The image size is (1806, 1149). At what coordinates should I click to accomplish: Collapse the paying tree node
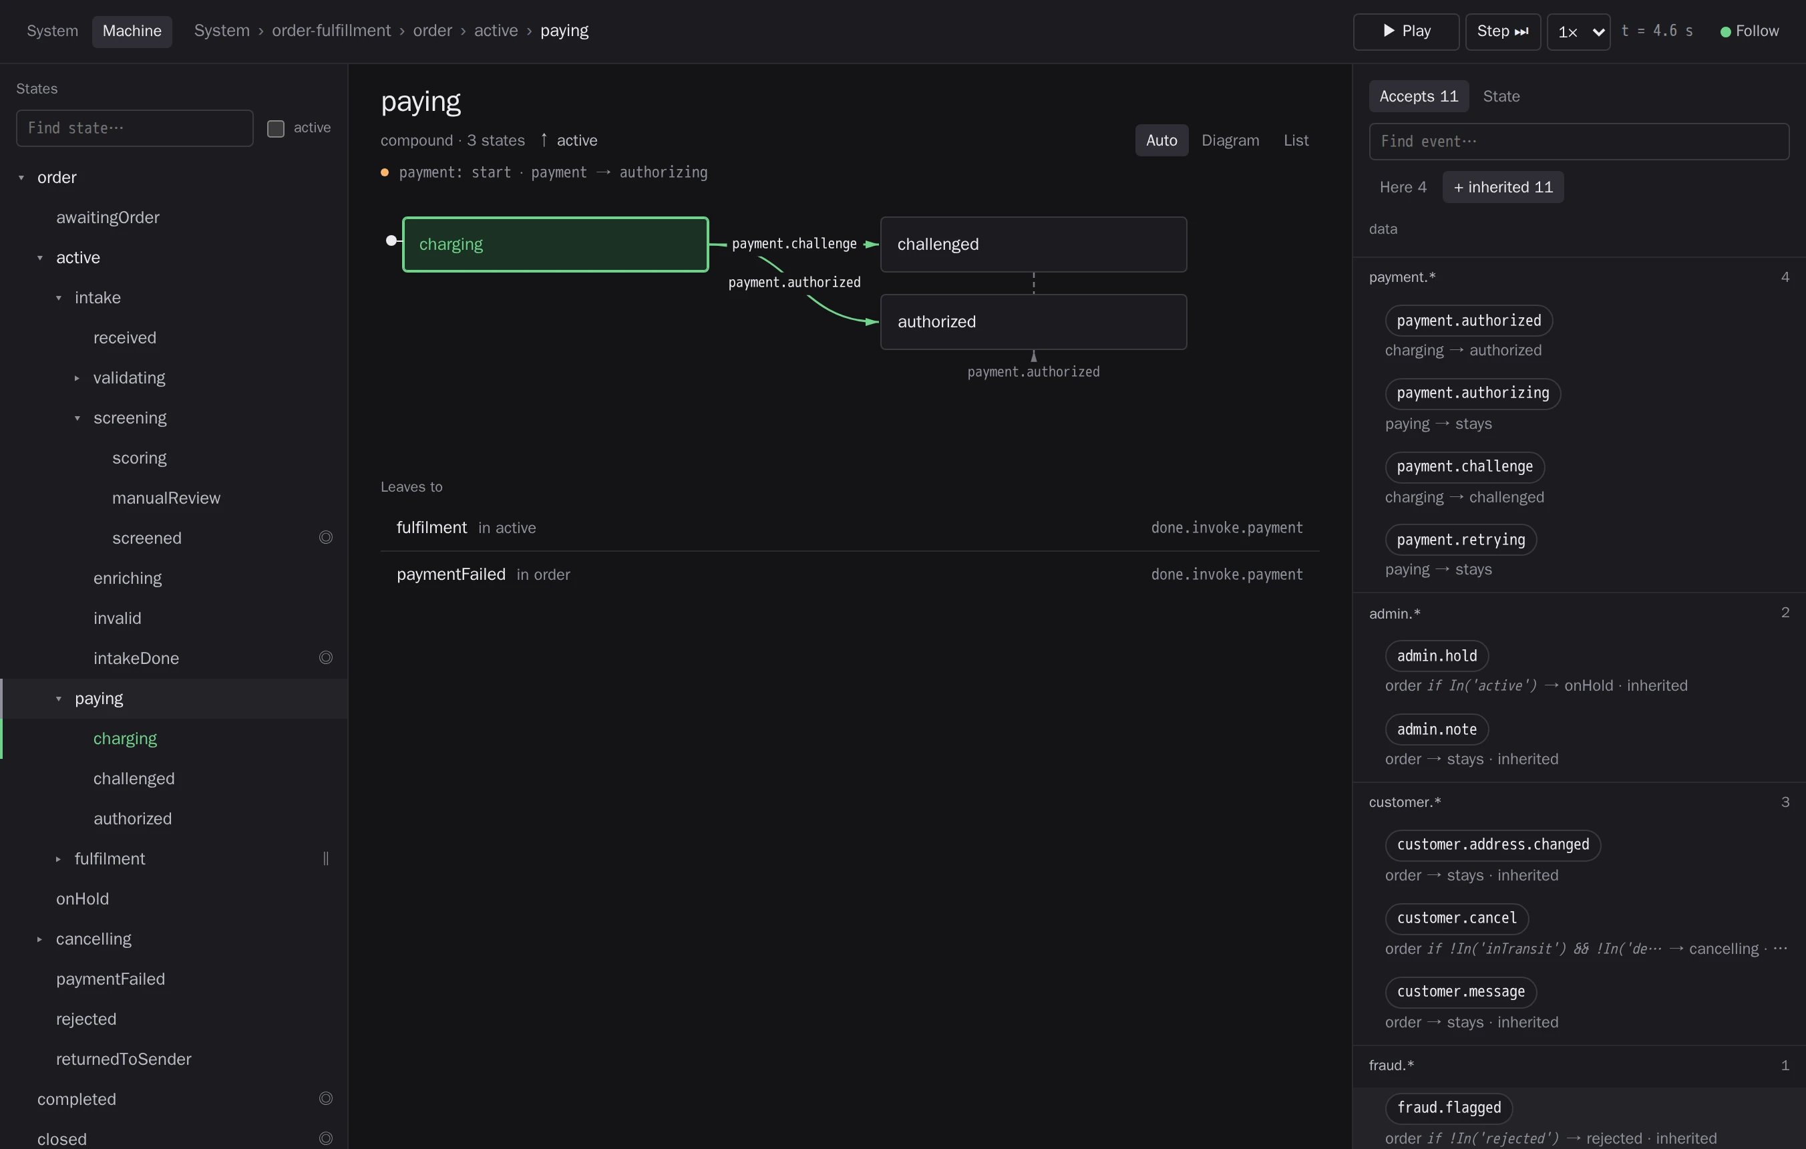click(x=59, y=699)
